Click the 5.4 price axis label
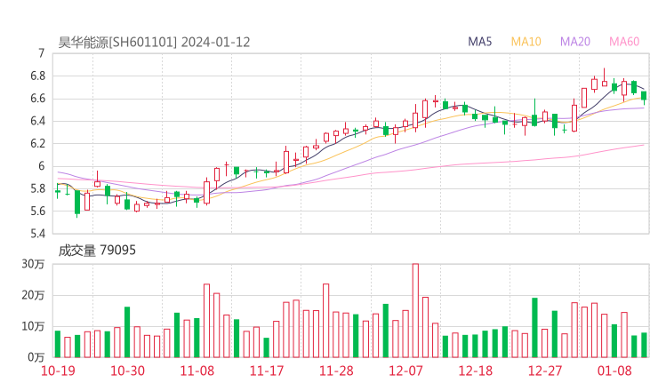 click(37, 233)
